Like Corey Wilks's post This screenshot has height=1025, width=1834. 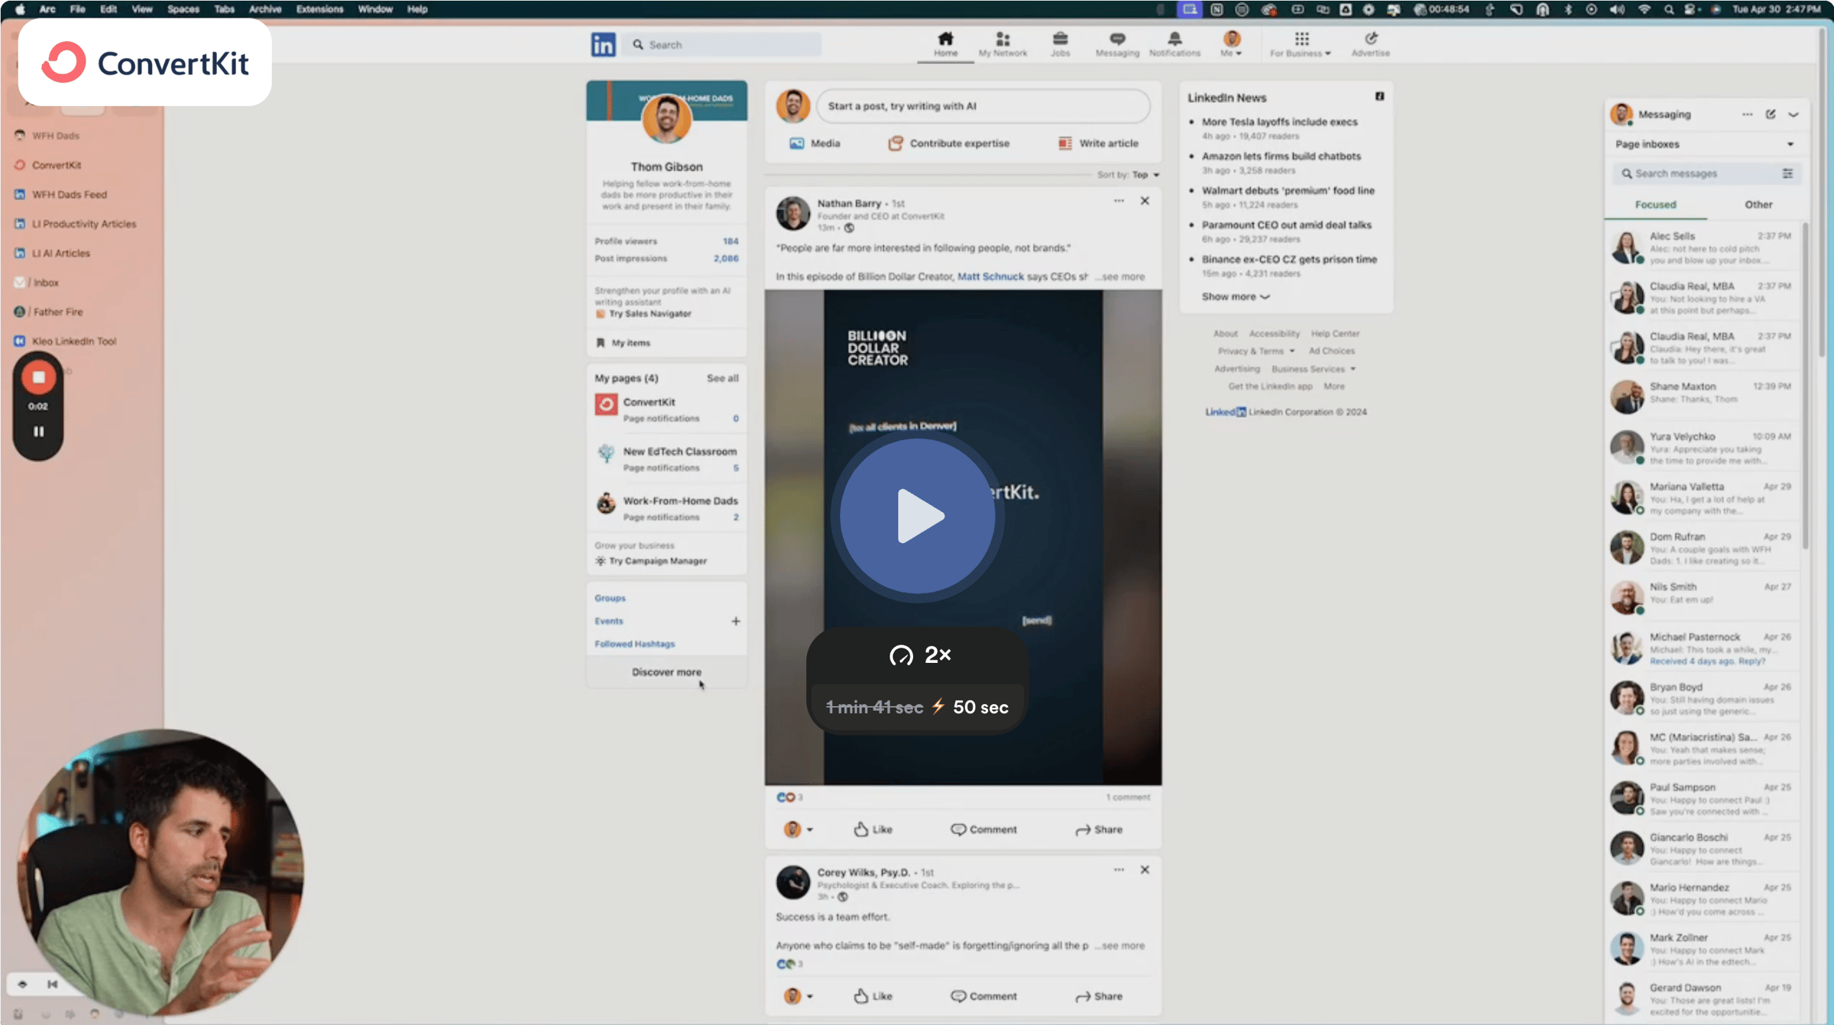coord(873,995)
